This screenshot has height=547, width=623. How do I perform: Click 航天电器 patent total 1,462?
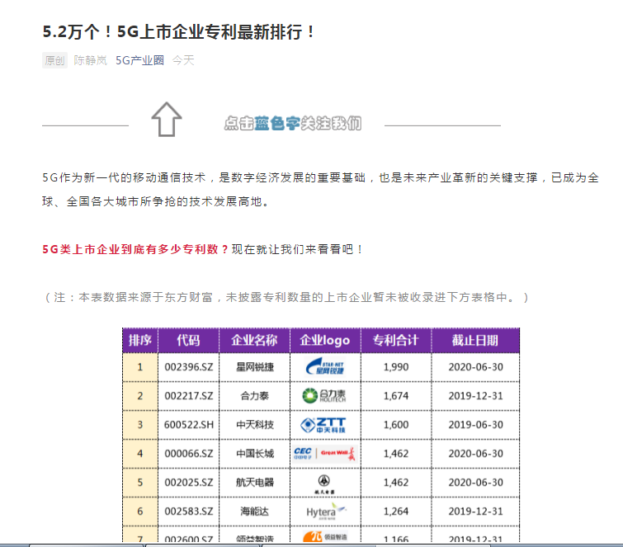(396, 483)
